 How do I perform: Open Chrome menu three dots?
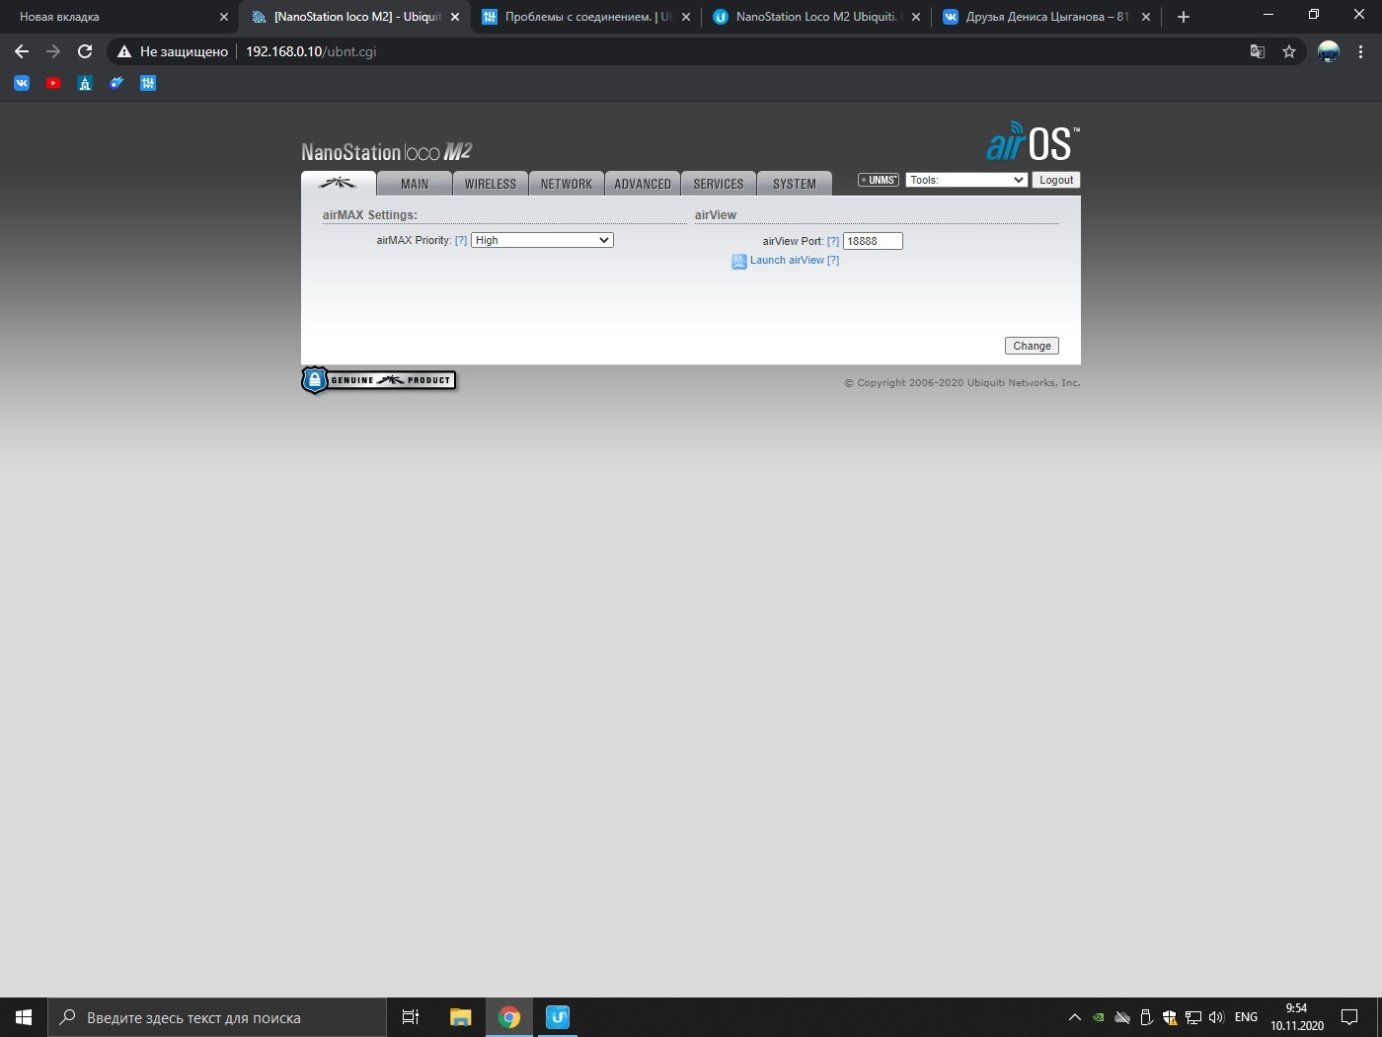(x=1360, y=51)
